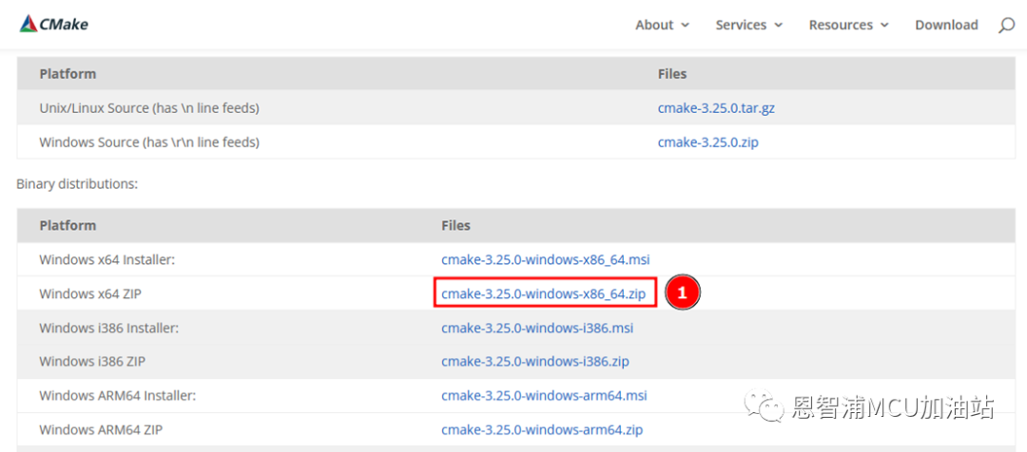Expand the Services menu
This screenshot has height=452, width=1027.
[x=748, y=25]
